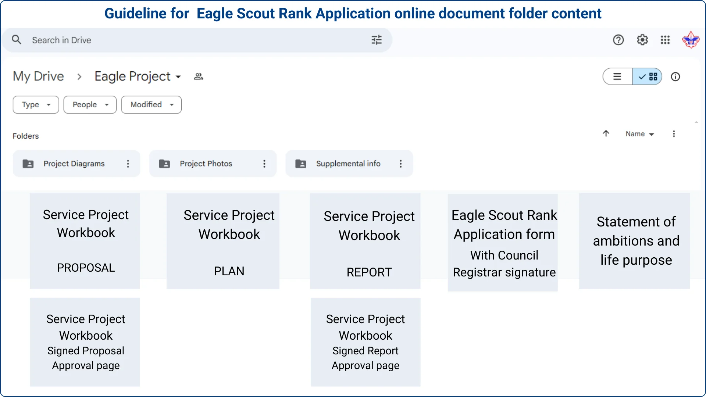
Task: Open Drive settings gear
Action: pyautogui.click(x=642, y=40)
